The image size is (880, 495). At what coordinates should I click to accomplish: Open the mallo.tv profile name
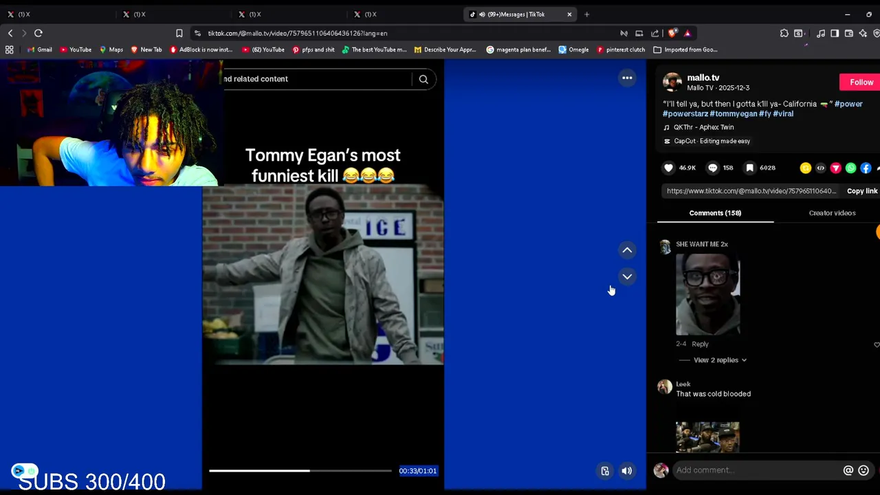tap(703, 78)
